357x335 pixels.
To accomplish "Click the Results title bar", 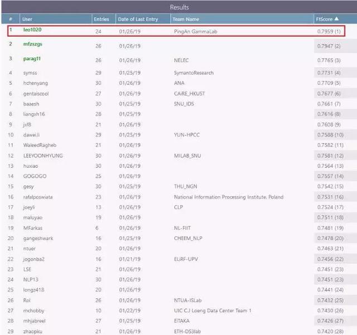I will 178,7.
